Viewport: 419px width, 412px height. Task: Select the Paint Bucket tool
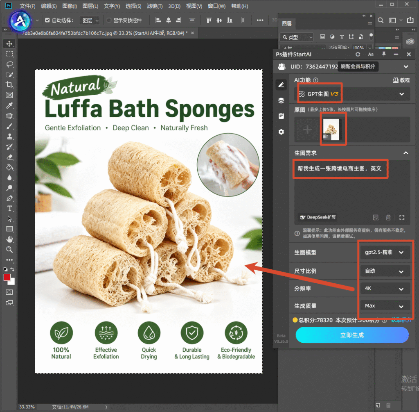9,167
